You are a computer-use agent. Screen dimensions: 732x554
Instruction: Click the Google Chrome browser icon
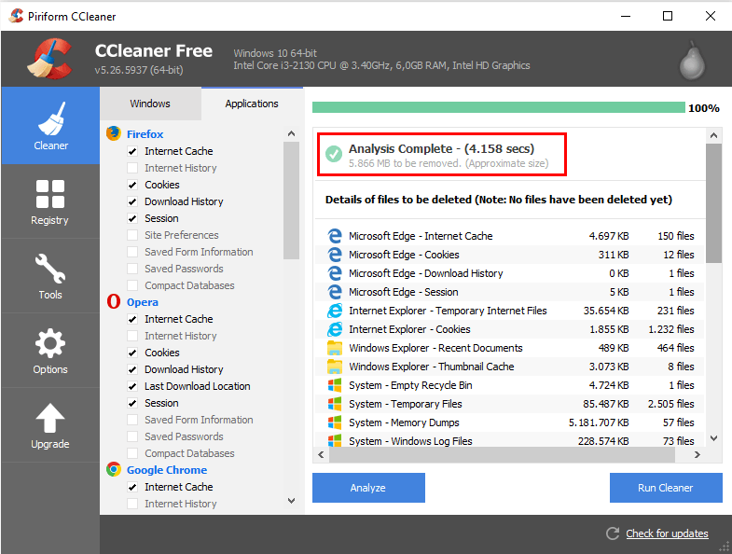tap(114, 469)
